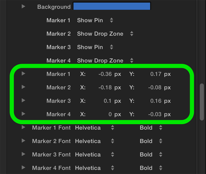Expand Marker 1 position disclosure triangle
Viewport: 206px width, 174px height.
(23, 74)
